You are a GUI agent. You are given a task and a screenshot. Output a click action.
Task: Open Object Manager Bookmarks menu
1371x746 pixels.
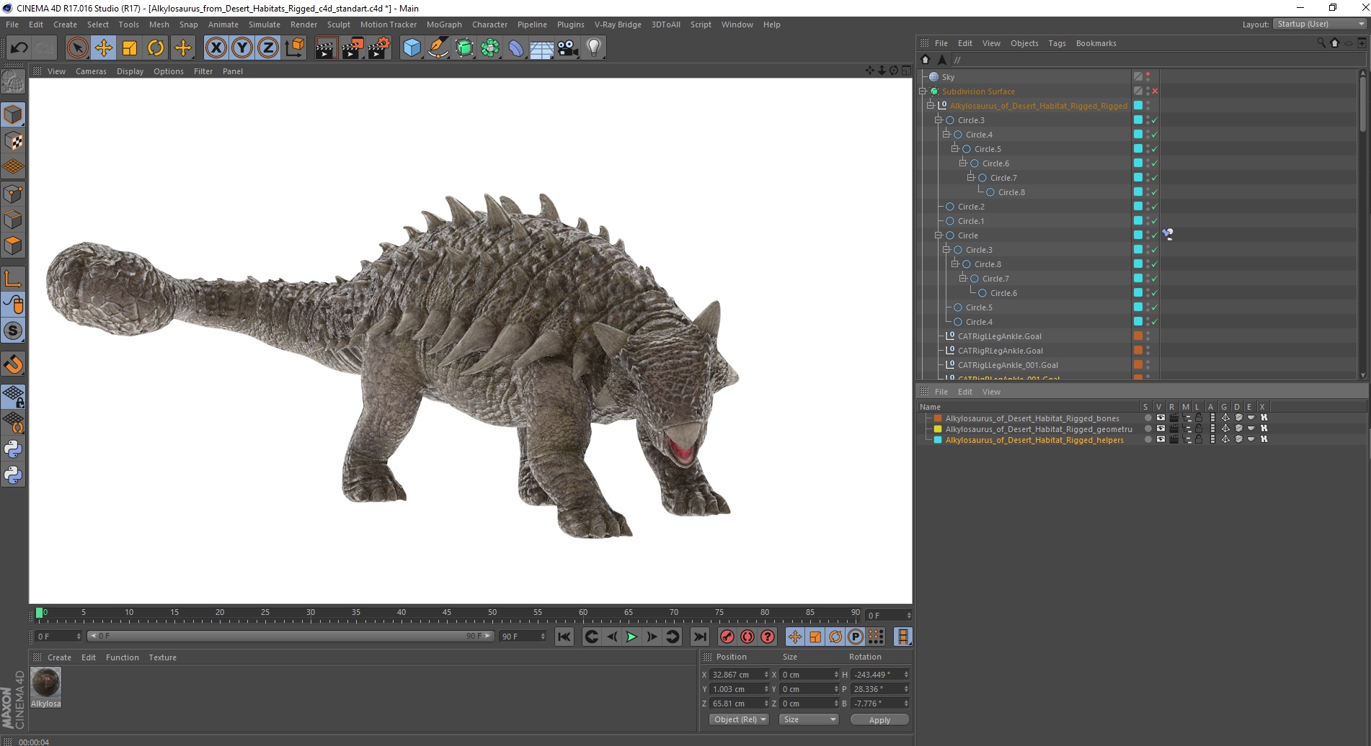coord(1096,43)
